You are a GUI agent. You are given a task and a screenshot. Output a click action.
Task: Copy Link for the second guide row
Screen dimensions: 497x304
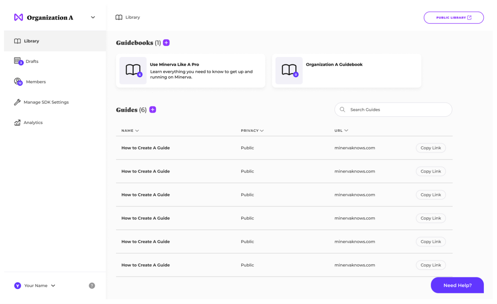click(x=431, y=171)
